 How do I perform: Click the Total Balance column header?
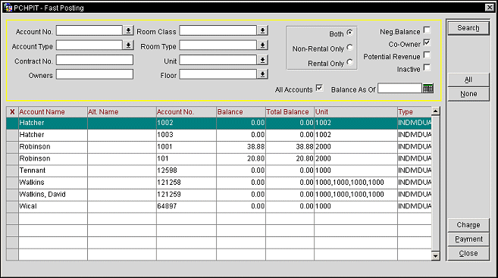(x=290, y=111)
